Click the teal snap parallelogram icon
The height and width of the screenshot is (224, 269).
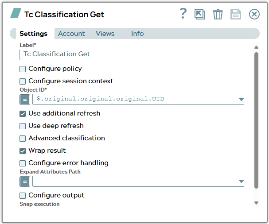coord(16,13)
